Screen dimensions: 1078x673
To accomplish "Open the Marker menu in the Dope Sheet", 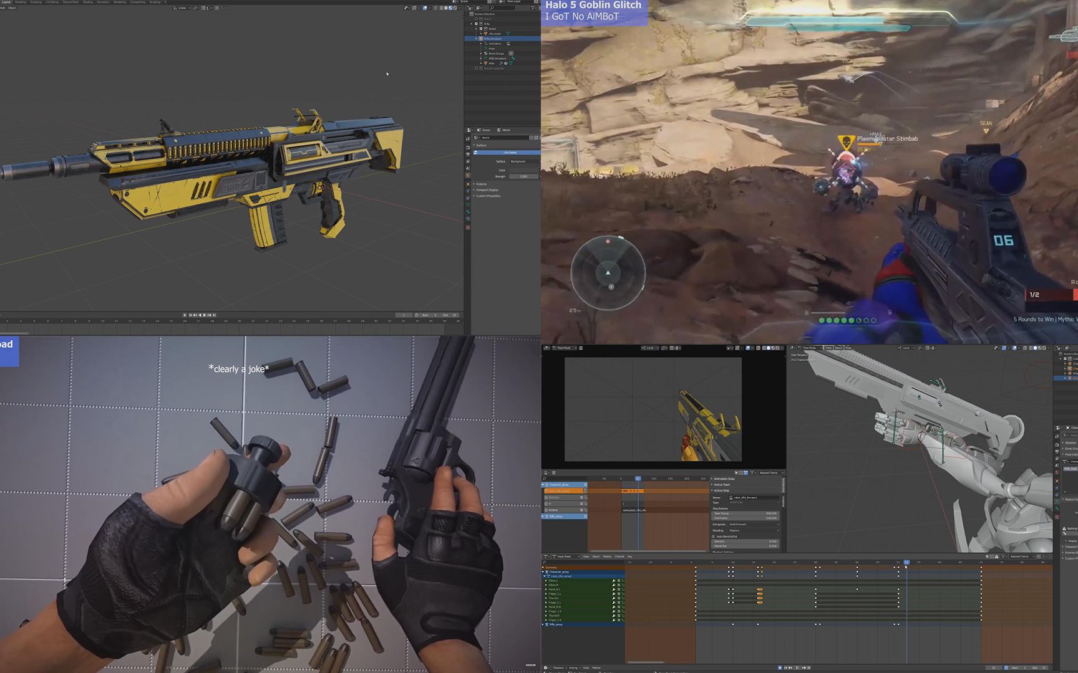I will pos(608,556).
